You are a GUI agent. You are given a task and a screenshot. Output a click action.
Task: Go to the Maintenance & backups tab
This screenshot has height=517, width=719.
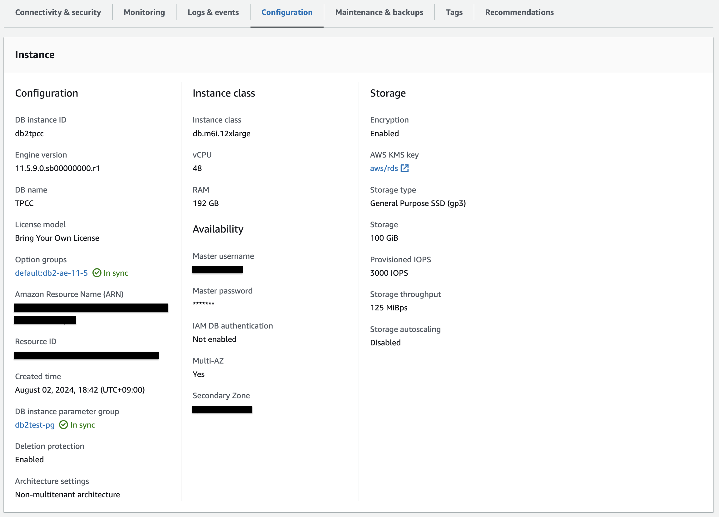click(379, 13)
